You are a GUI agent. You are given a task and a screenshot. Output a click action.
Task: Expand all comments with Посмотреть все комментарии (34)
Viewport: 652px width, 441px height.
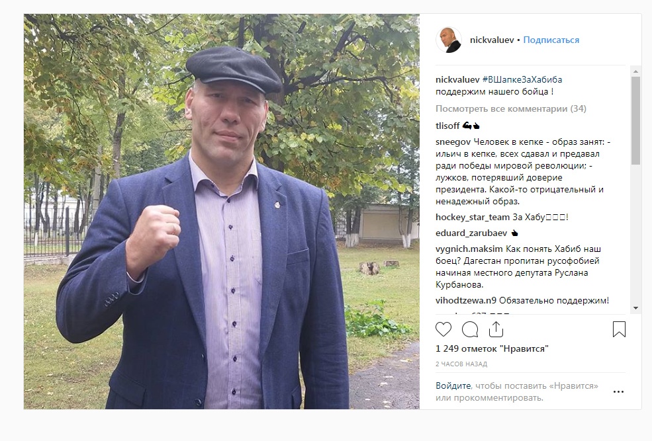tap(510, 109)
